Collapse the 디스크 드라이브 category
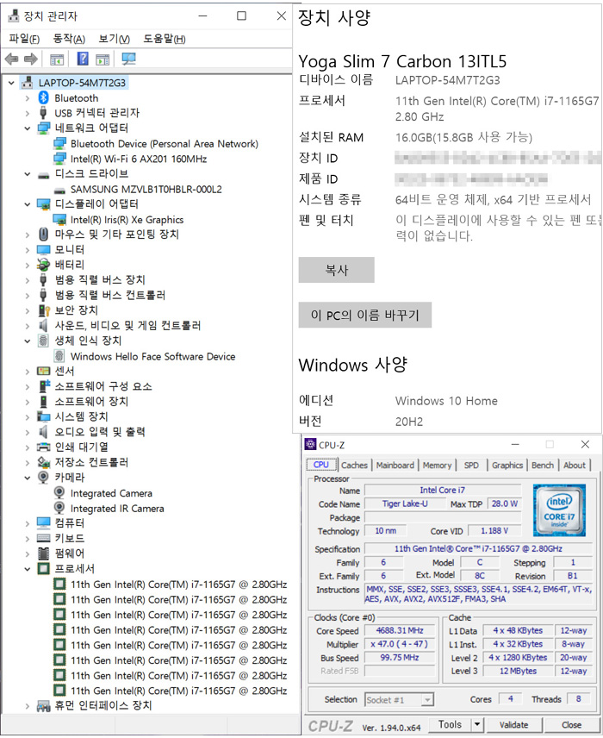Viewport: 603px width, 738px height. [x=28, y=174]
